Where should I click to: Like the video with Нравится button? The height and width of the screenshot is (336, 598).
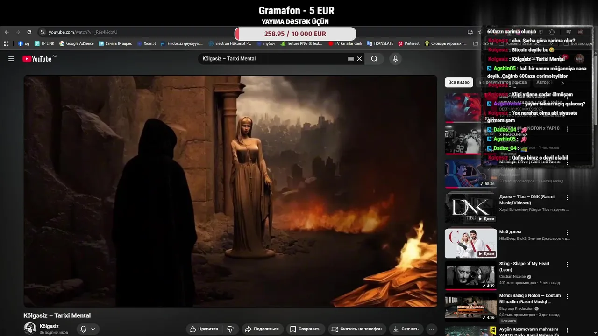tap(203, 329)
